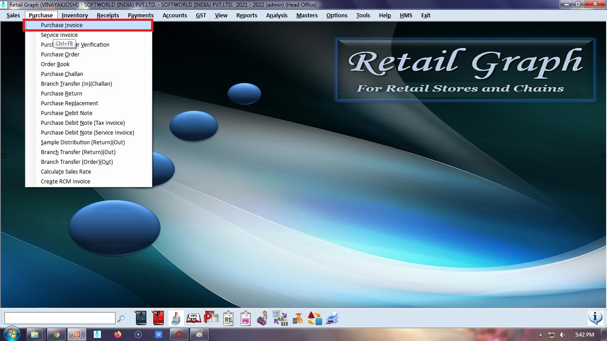Choose Purchase Order from the menu
Image resolution: width=607 pixels, height=341 pixels.
click(89, 55)
